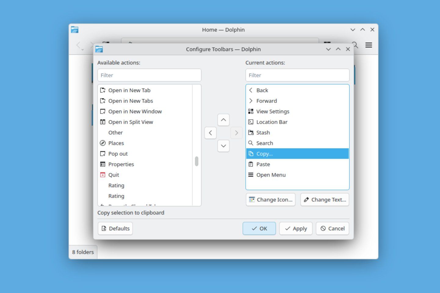Move selected action down with arrow button
The height and width of the screenshot is (293, 440).
pyautogui.click(x=223, y=146)
